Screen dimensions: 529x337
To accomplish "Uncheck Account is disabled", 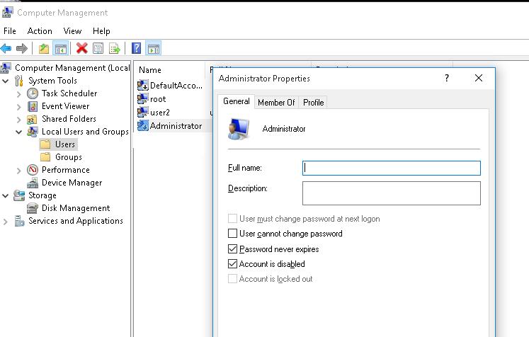I will tap(233, 264).
